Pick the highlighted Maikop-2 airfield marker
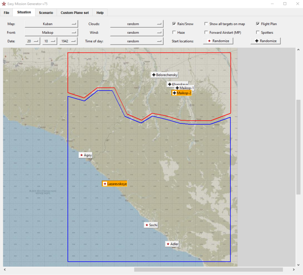This screenshot has width=303, height=275. [x=182, y=93]
